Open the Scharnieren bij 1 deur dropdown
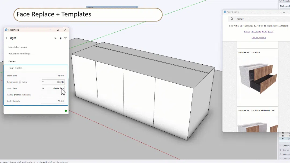The width and height of the screenshot is (290, 163). point(53,82)
